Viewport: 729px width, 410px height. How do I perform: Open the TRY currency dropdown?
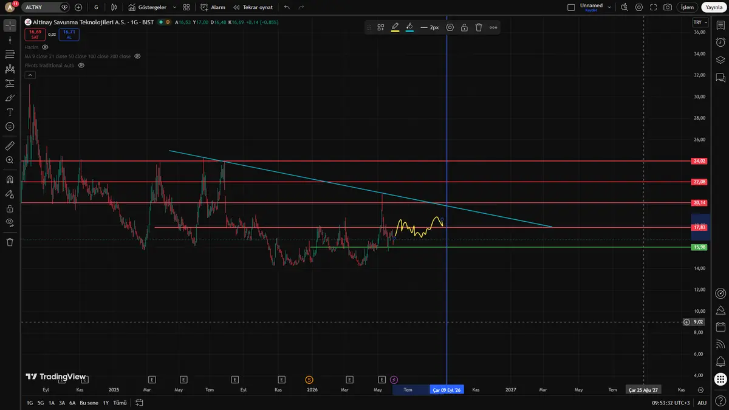(x=700, y=22)
